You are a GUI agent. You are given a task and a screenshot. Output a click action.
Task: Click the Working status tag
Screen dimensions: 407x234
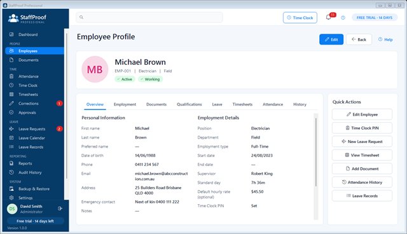pyautogui.click(x=150, y=79)
